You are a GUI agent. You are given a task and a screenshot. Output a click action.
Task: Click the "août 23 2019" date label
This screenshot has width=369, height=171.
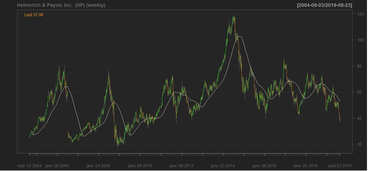point(340,166)
